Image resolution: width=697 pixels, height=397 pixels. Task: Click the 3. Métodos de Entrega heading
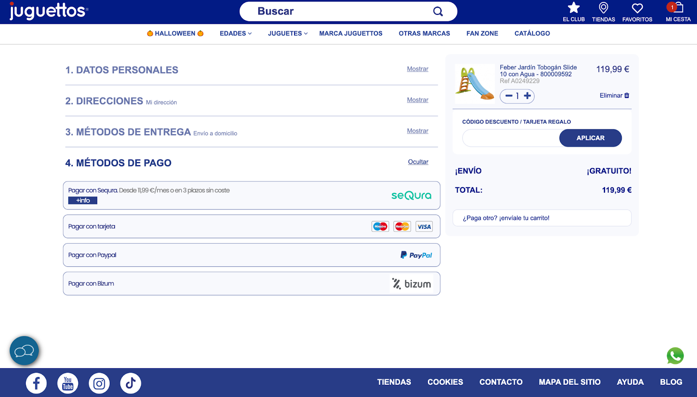128,132
